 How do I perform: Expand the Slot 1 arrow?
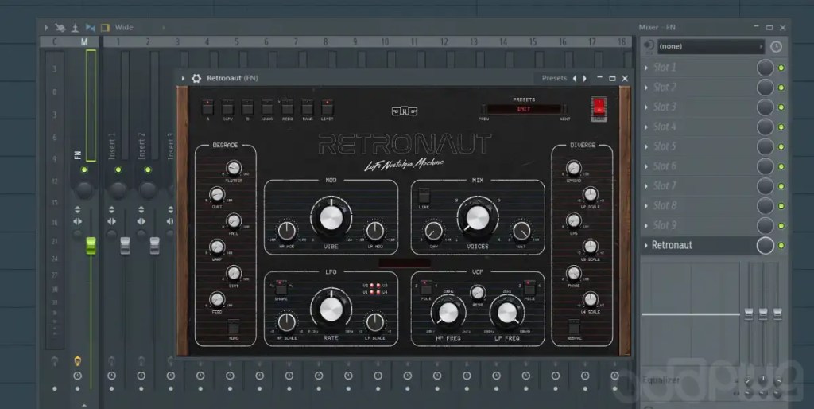pyautogui.click(x=646, y=68)
